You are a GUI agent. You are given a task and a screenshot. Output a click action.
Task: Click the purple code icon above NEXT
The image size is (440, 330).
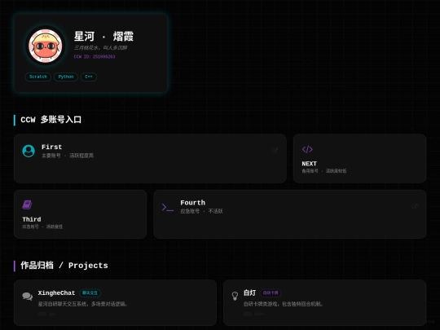[x=307, y=149]
